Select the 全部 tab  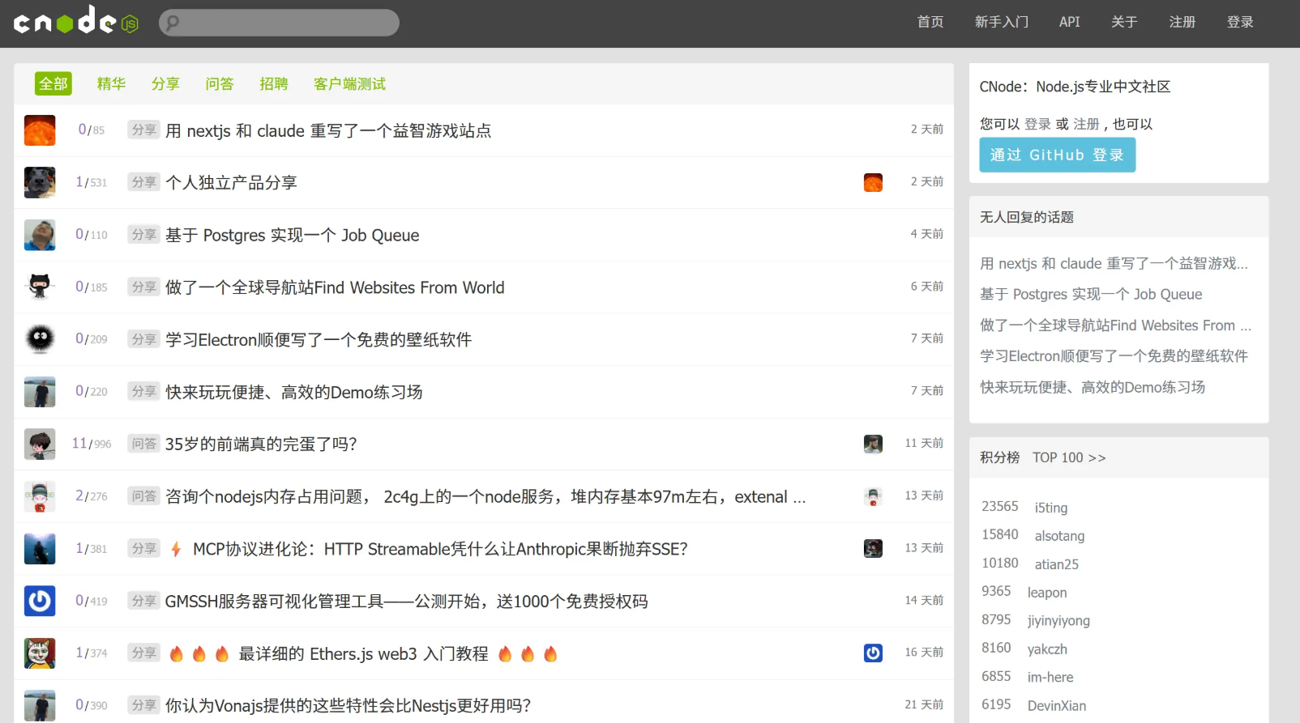click(x=53, y=83)
